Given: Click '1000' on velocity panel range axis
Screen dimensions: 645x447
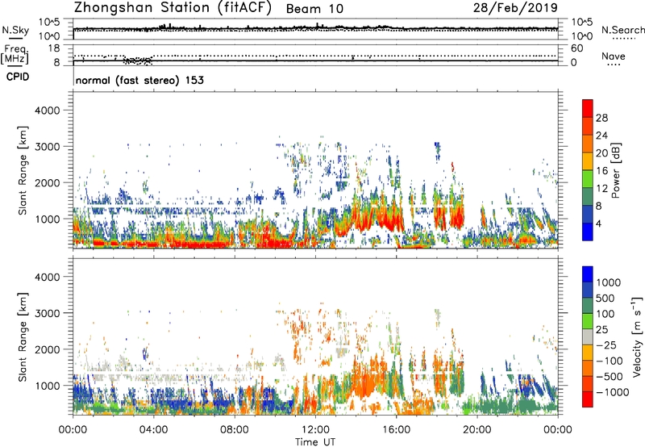Looking at the screenshot, I should (48, 385).
